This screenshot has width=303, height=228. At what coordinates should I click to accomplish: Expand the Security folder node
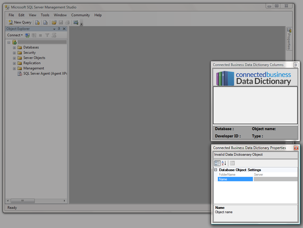pyautogui.click(x=14, y=53)
